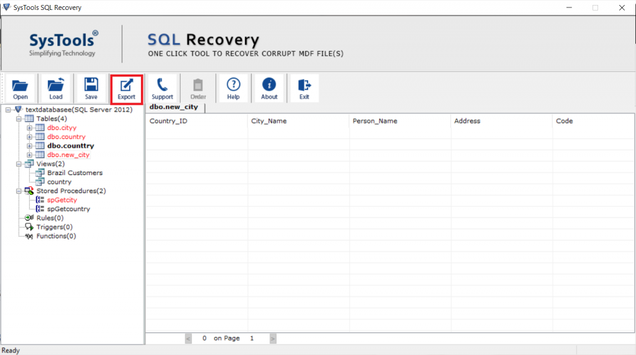Screen dimensions: 636x355
Task: Click the view icon beside country view
Action: coord(40,182)
